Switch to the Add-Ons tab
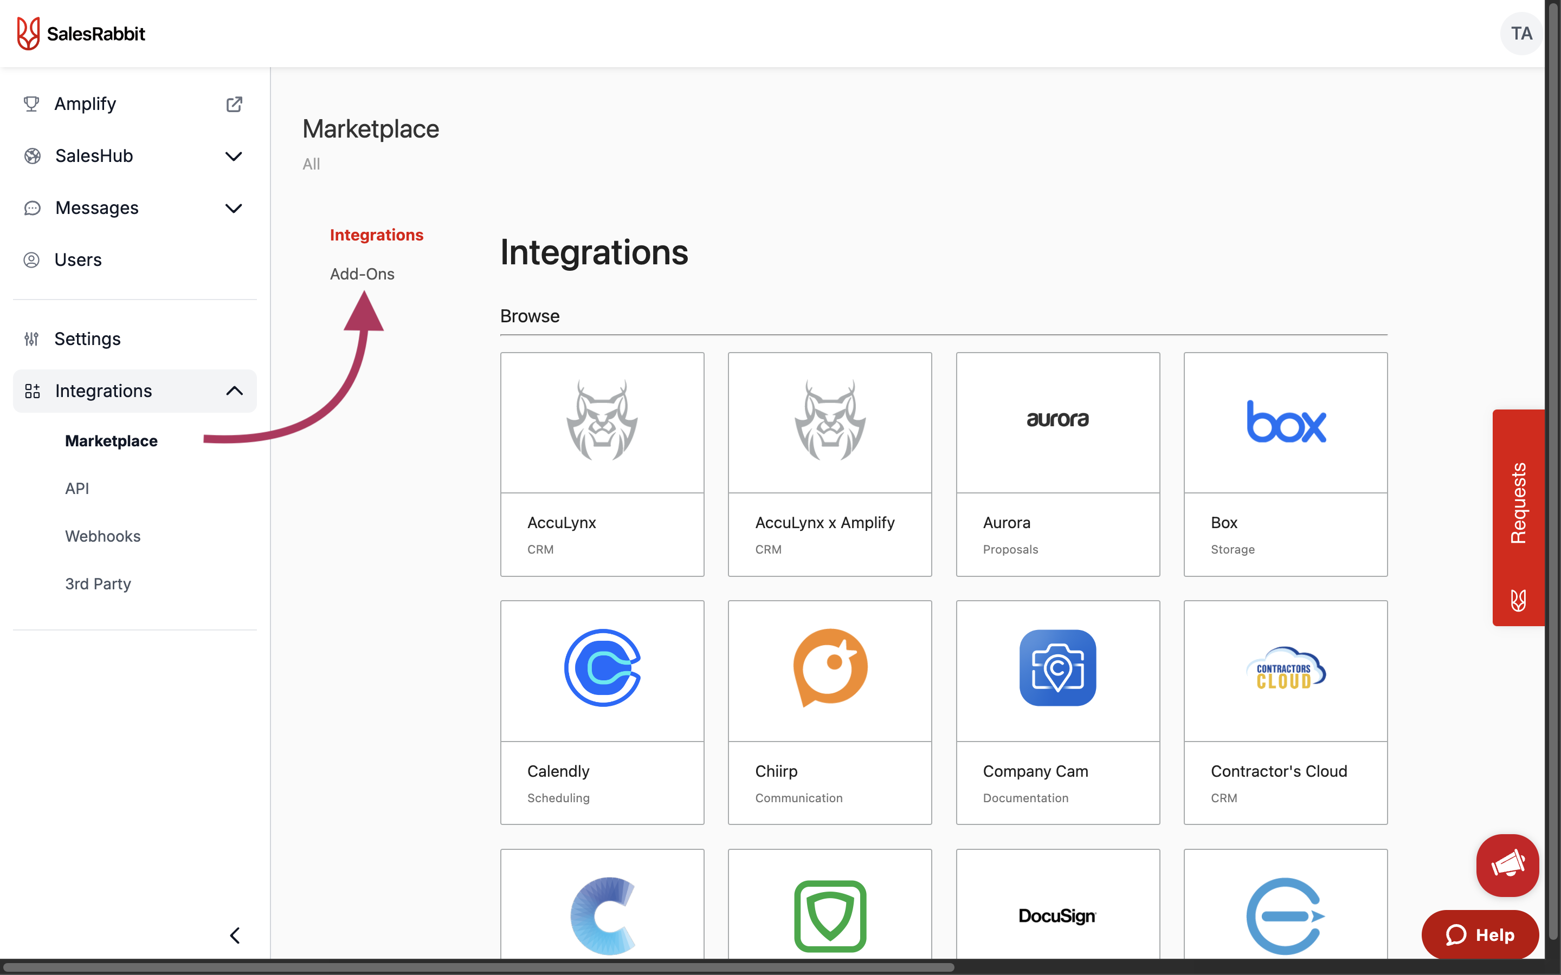 point(362,274)
